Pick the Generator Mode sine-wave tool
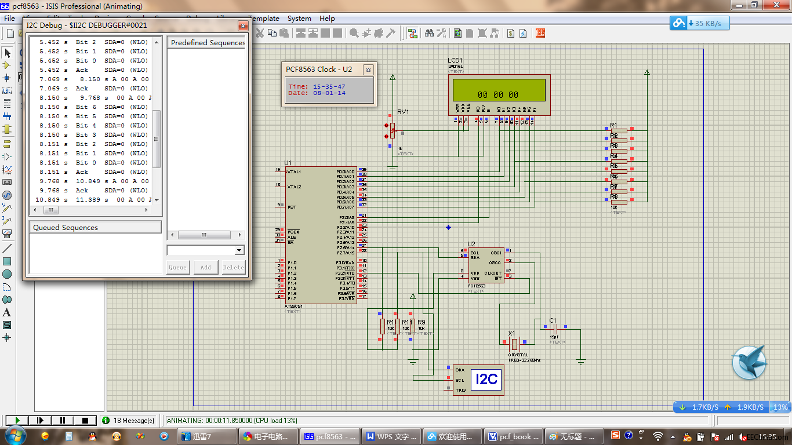Image resolution: width=792 pixels, height=445 pixels. [x=7, y=195]
